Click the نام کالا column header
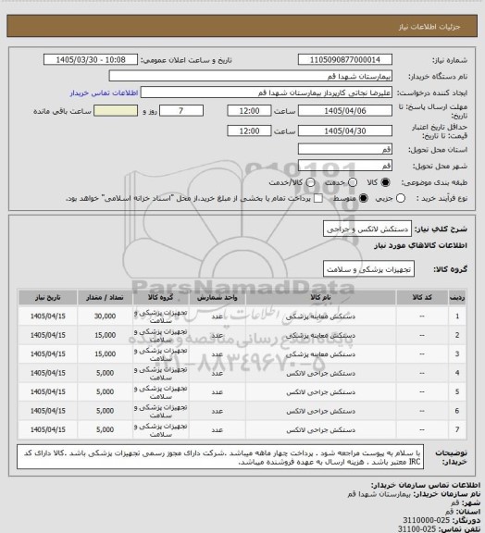 321,298
